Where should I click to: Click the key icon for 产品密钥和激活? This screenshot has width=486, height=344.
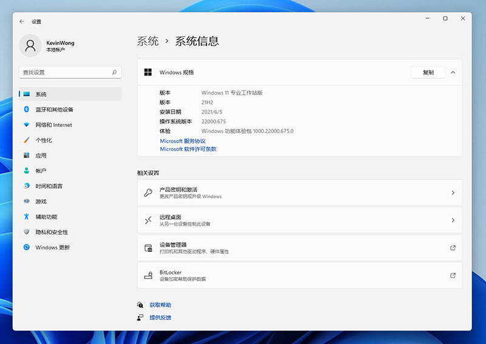[x=148, y=192]
